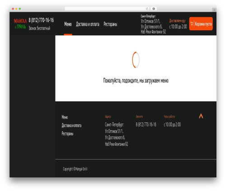Screen dimensions: 226x191
Task: Open Рестораны footer link
Action: pyautogui.click(x=67, y=134)
